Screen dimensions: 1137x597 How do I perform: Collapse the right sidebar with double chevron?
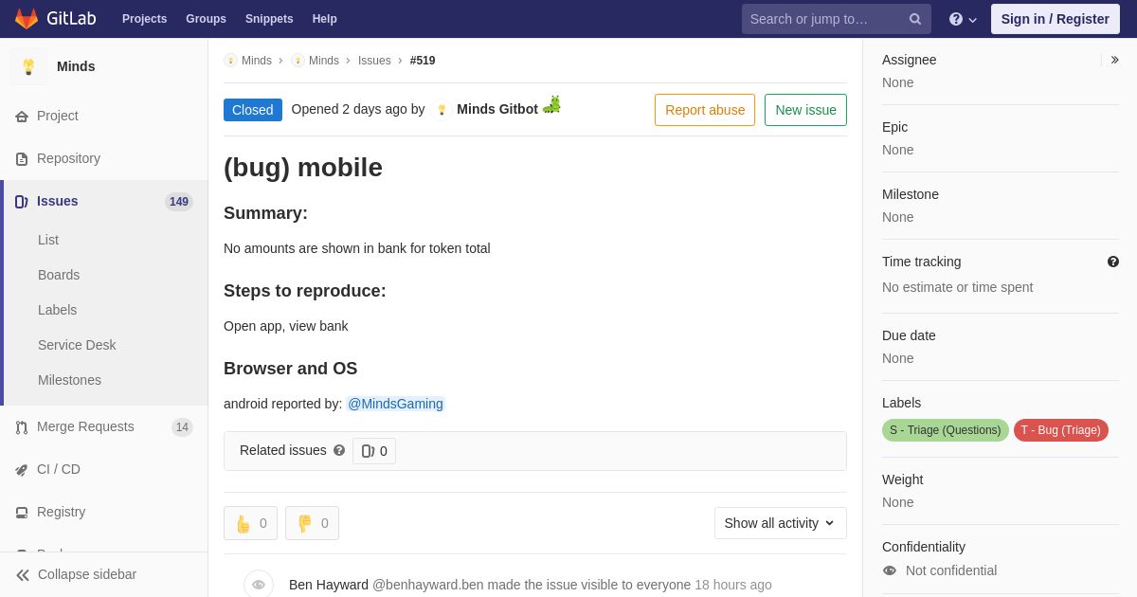pos(1114,60)
